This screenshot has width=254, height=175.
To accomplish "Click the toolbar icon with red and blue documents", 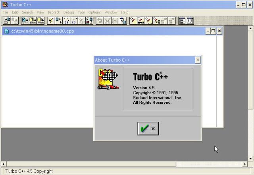I will coord(89,21).
